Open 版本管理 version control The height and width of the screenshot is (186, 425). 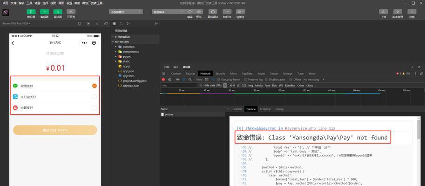click(398, 12)
